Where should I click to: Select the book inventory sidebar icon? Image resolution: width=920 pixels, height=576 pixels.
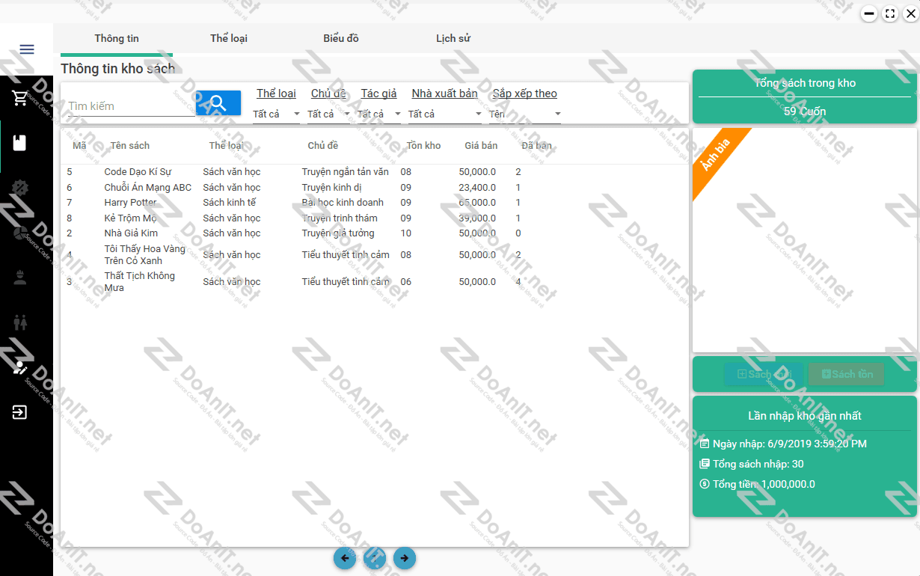(20, 143)
